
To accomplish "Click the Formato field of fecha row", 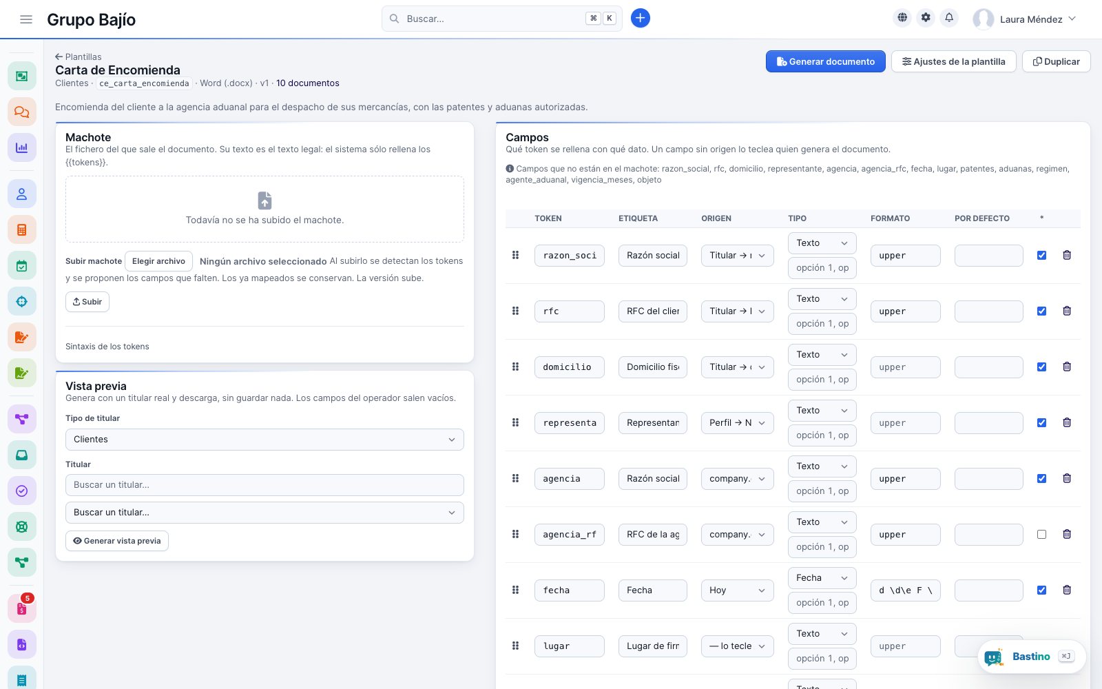I will 906,590.
